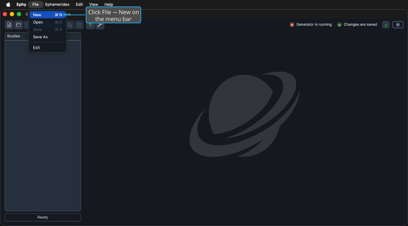Click the trash delete icon
This screenshot has height=226, width=408.
click(x=79, y=25)
